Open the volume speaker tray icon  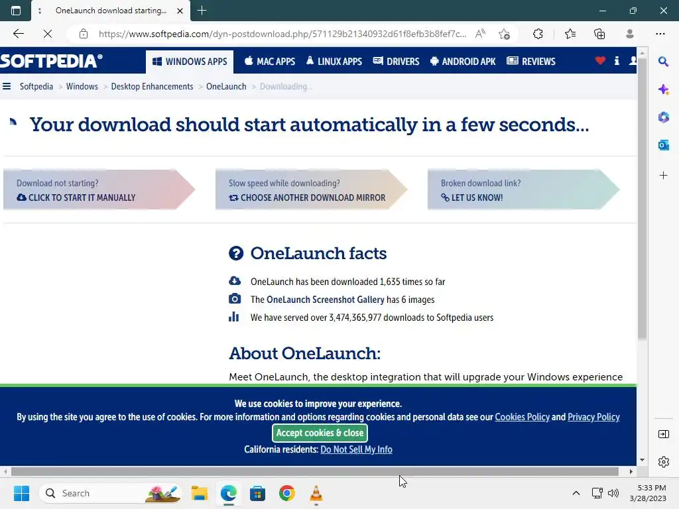pyautogui.click(x=613, y=493)
